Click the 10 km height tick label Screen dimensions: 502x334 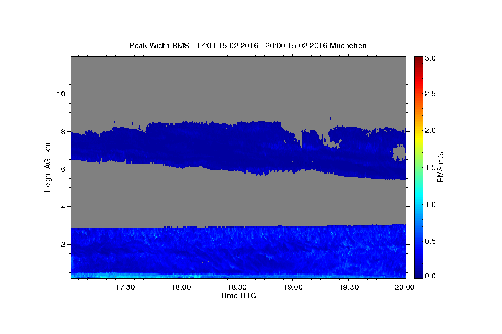click(61, 94)
